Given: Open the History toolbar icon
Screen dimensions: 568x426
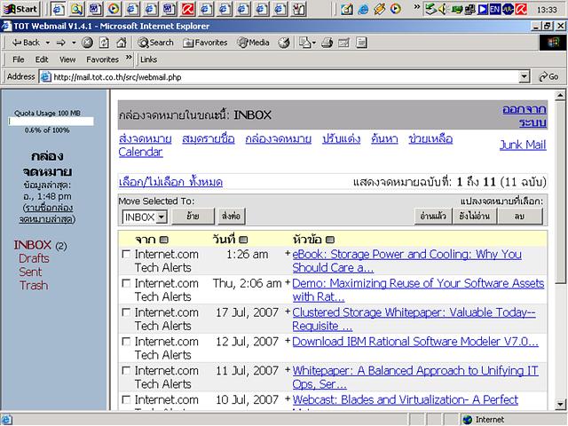Looking at the screenshot, I should [x=284, y=43].
